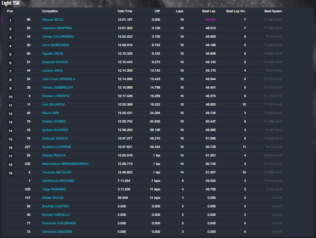Click the position 5 circle badge

10,55
